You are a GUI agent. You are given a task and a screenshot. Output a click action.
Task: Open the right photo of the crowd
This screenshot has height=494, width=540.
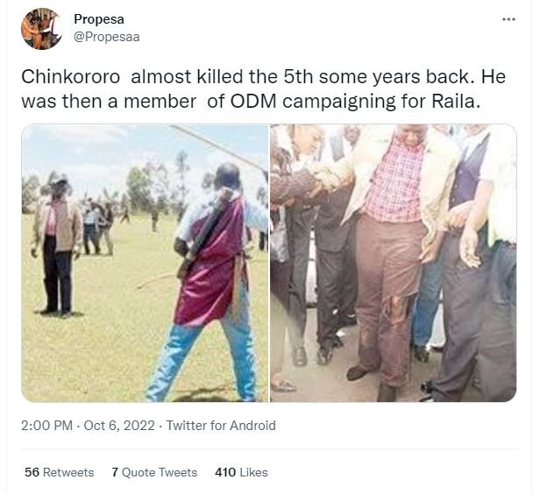point(393,263)
